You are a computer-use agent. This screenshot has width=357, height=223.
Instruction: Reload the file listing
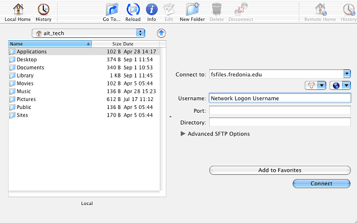coord(133,12)
